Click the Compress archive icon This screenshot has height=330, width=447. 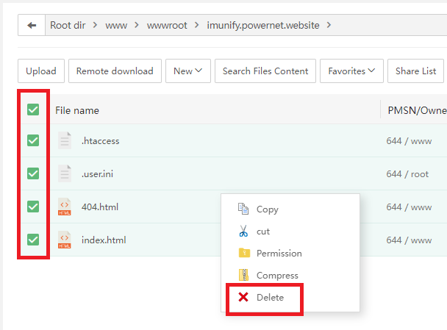click(243, 276)
